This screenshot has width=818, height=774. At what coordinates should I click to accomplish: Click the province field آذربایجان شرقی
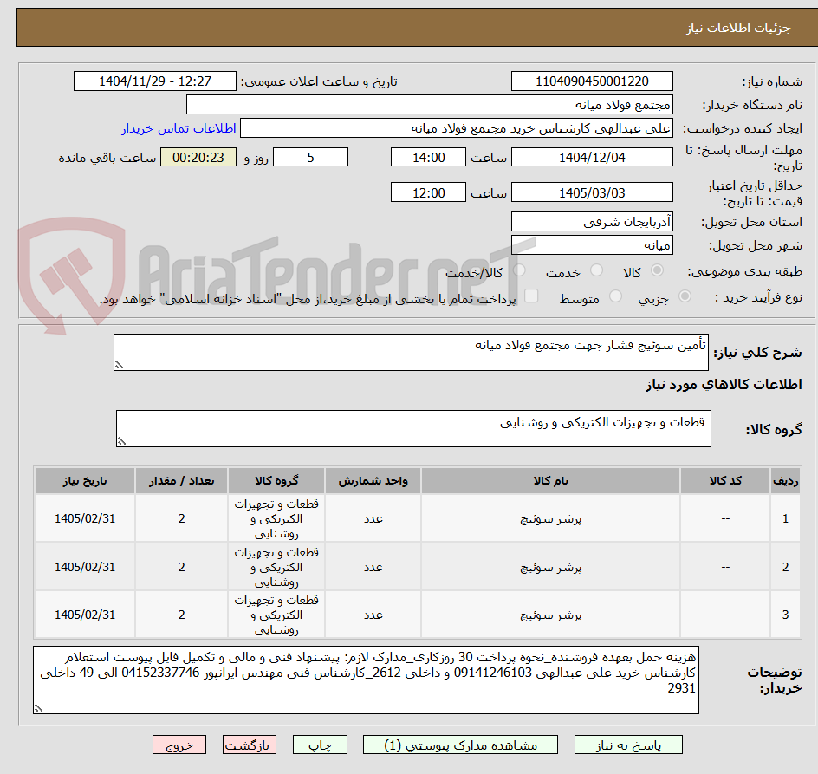point(592,222)
